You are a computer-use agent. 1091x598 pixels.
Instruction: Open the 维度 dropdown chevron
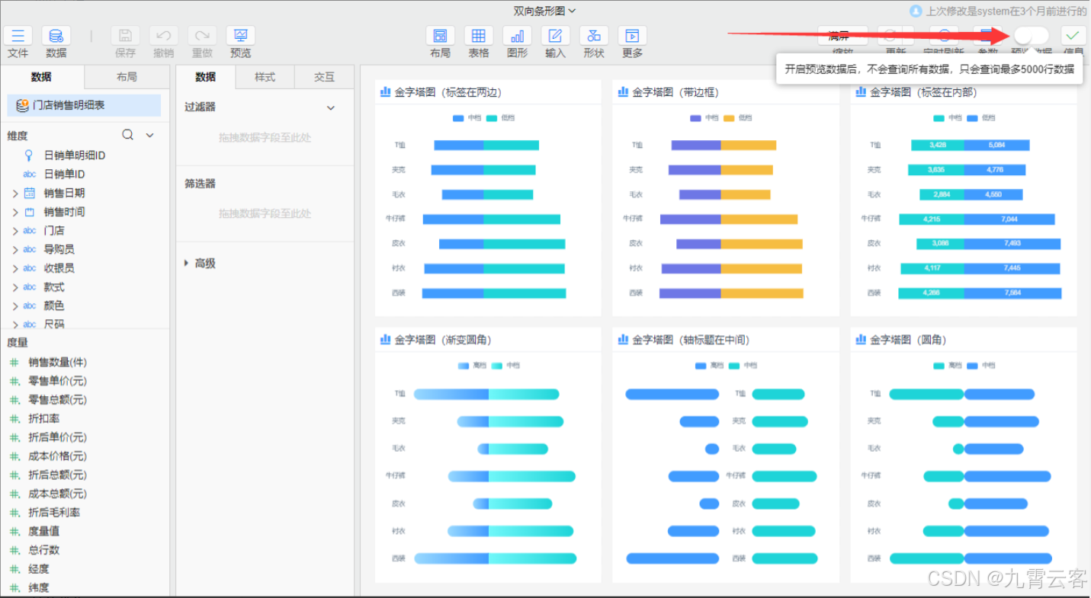coord(150,136)
